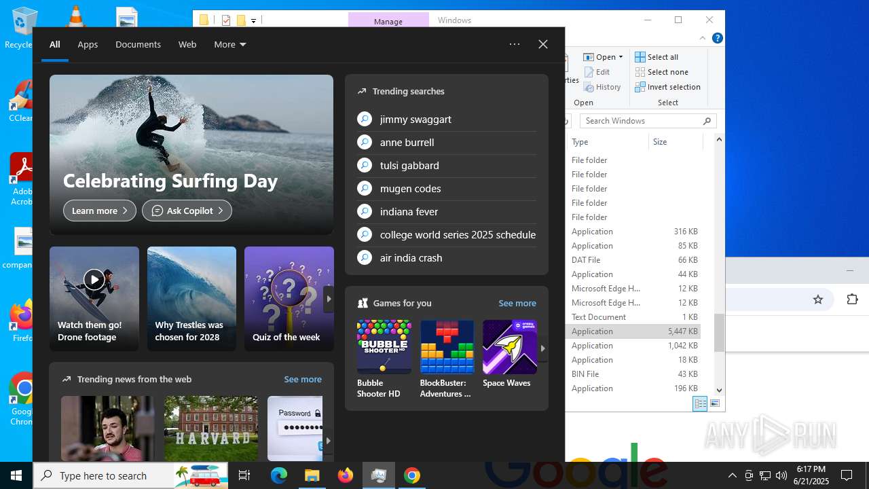Launch Firefox from the taskbar
869x489 pixels.
point(346,475)
